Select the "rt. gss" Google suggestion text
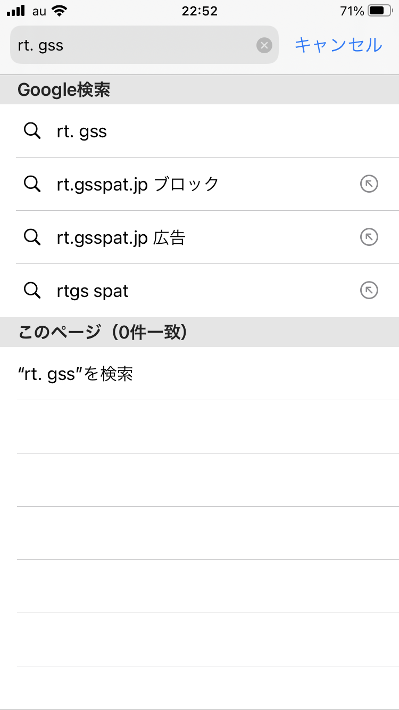Image resolution: width=399 pixels, height=710 pixels. tap(82, 131)
